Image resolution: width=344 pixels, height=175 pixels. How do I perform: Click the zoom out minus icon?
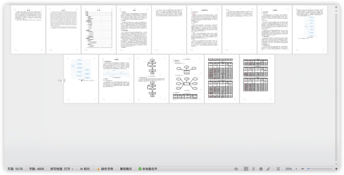coord(303,169)
